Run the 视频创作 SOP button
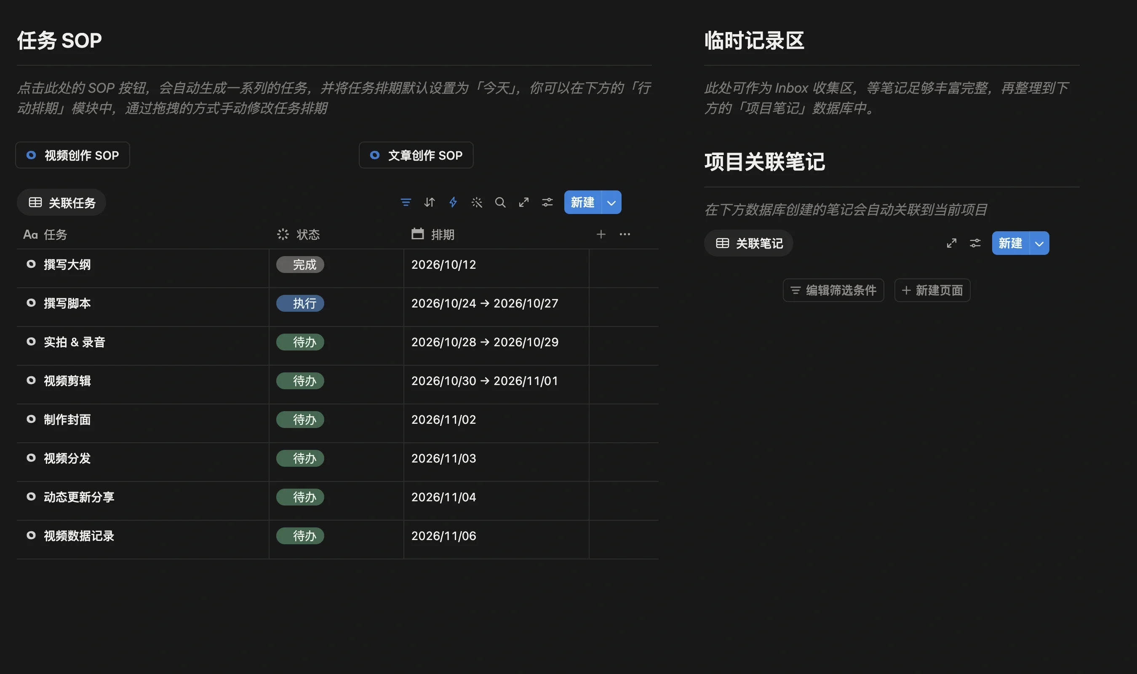 click(x=72, y=155)
